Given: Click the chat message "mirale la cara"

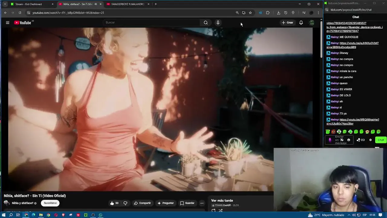Looking at the screenshot, I should (x=348, y=71).
